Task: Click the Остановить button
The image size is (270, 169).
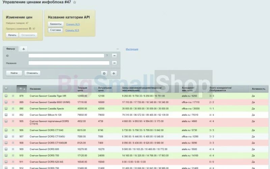Action: click(x=28, y=35)
